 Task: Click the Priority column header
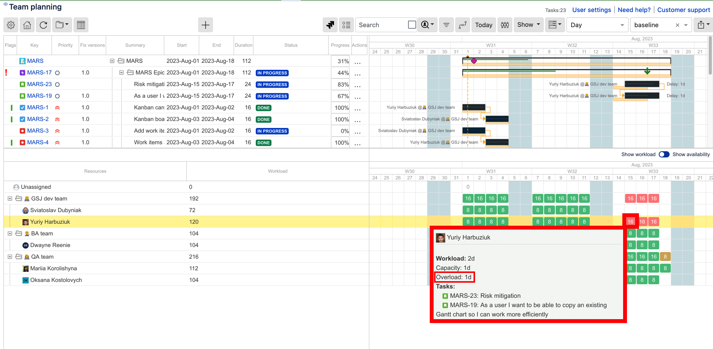tap(65, 45)
